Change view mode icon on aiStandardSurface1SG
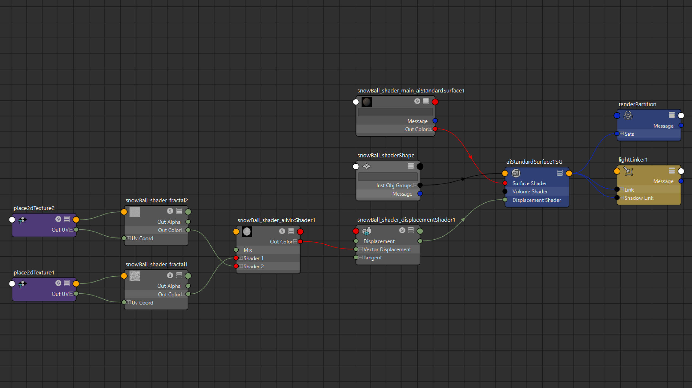This screenshot has width=692, height=388. coord(560,173)
